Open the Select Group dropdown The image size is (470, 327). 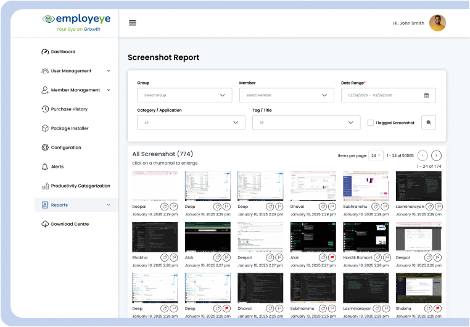(x=184, y=95)
